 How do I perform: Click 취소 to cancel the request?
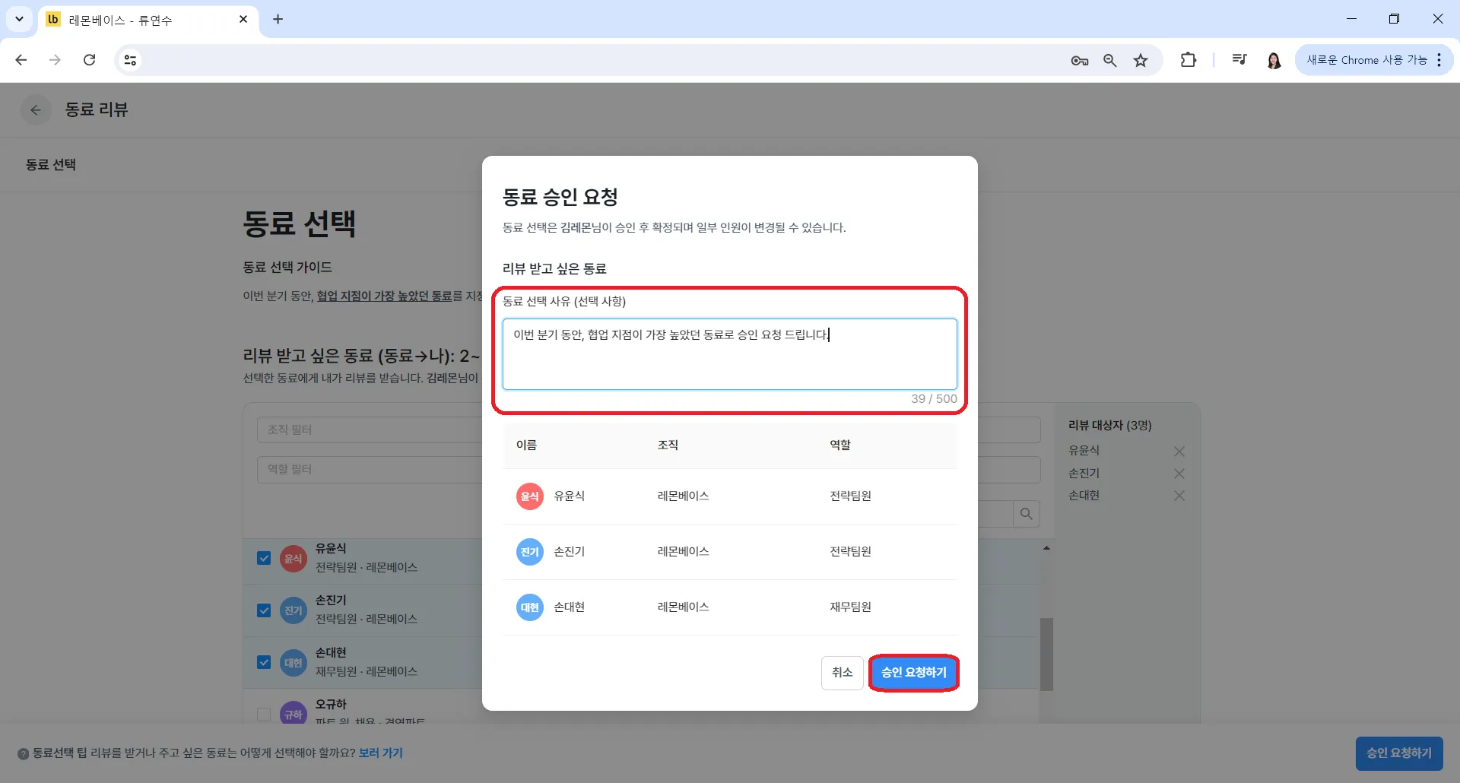[x=842, y=673]
